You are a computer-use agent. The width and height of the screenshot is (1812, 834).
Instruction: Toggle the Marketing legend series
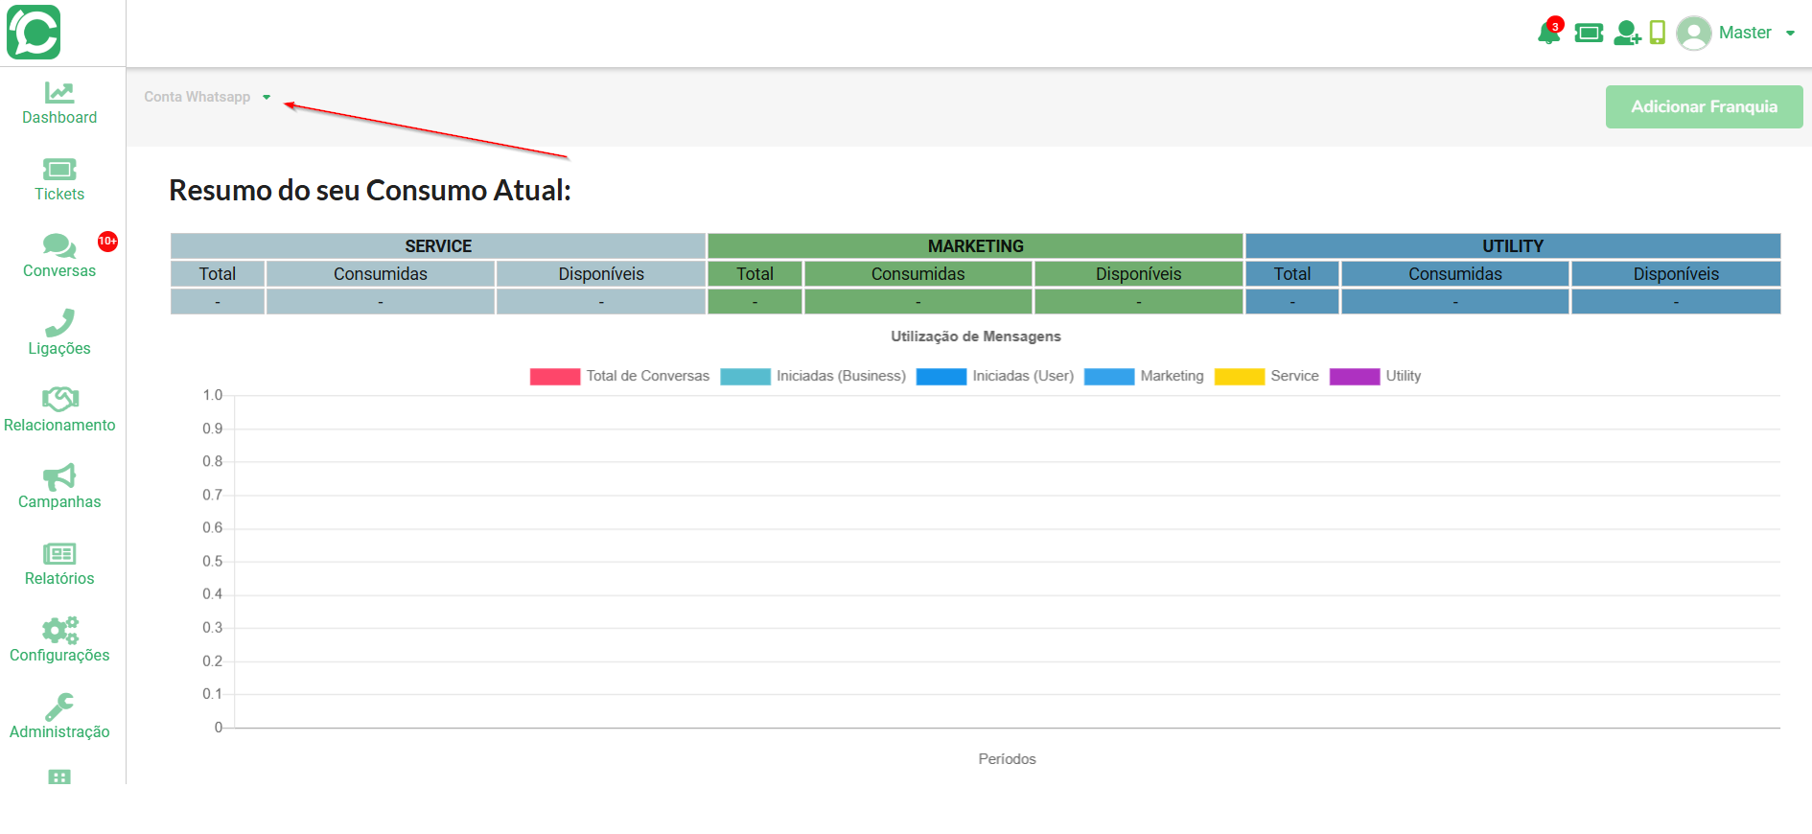1144,376
